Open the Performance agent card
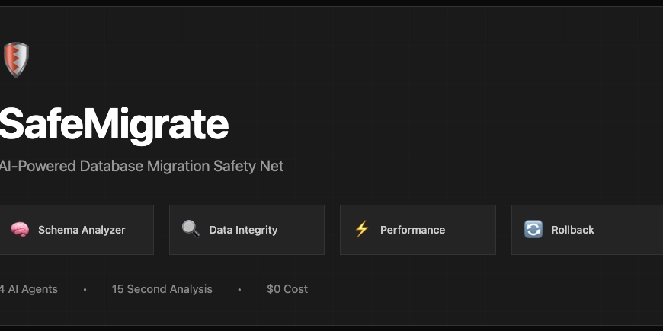 418,229
